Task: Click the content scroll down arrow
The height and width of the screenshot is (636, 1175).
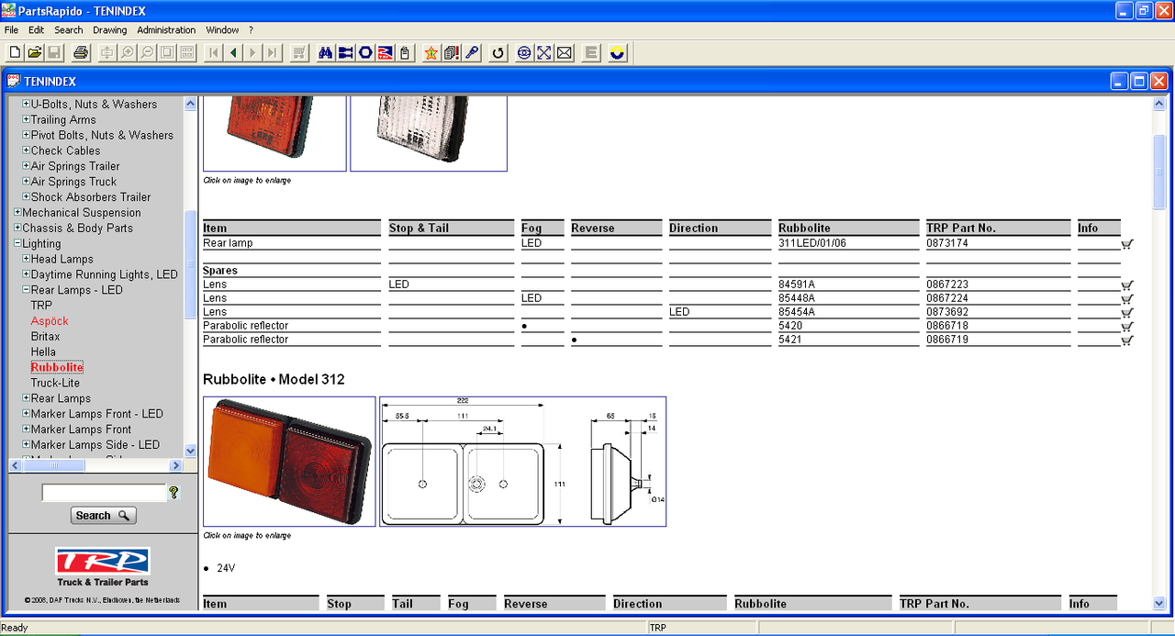Action: pos(1159,604)
